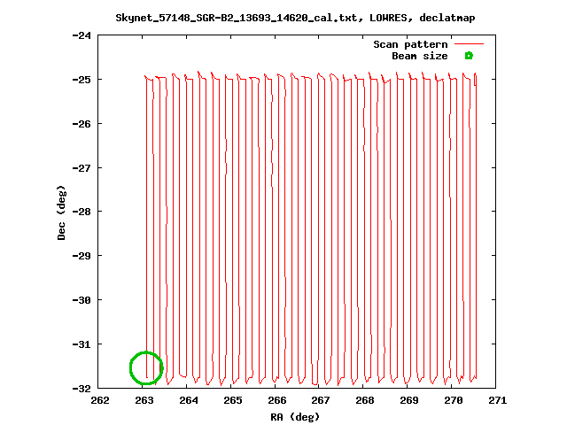This screenshot has width=567, height=425.
Task: Click the -27 Dec tick label
Action: (82, 168)
